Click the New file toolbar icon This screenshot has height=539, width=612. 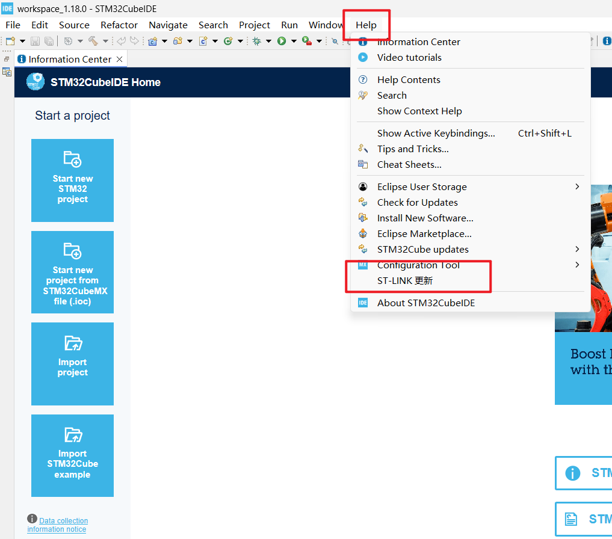coord(11,41)
